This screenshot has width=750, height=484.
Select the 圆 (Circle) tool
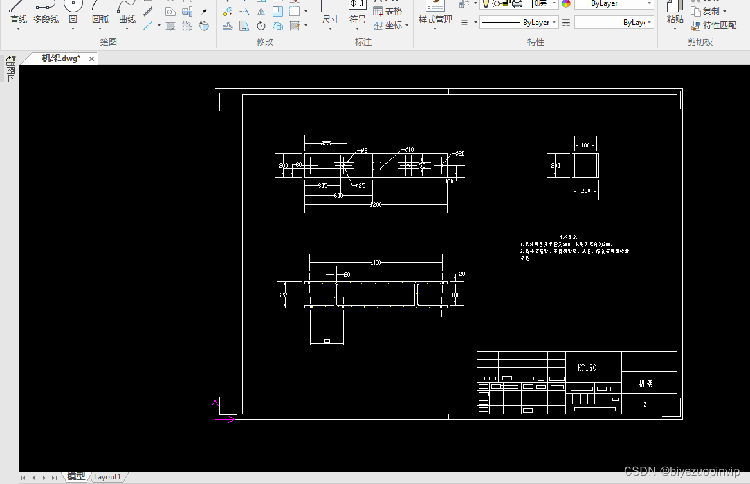(x=73, y=12)
